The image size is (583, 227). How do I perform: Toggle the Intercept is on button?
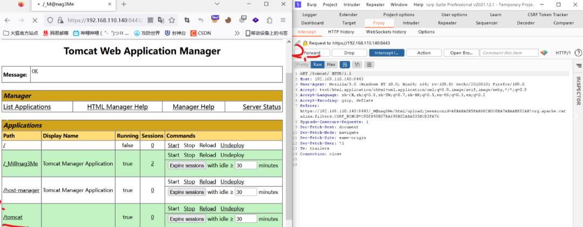[x=387, y=53]
